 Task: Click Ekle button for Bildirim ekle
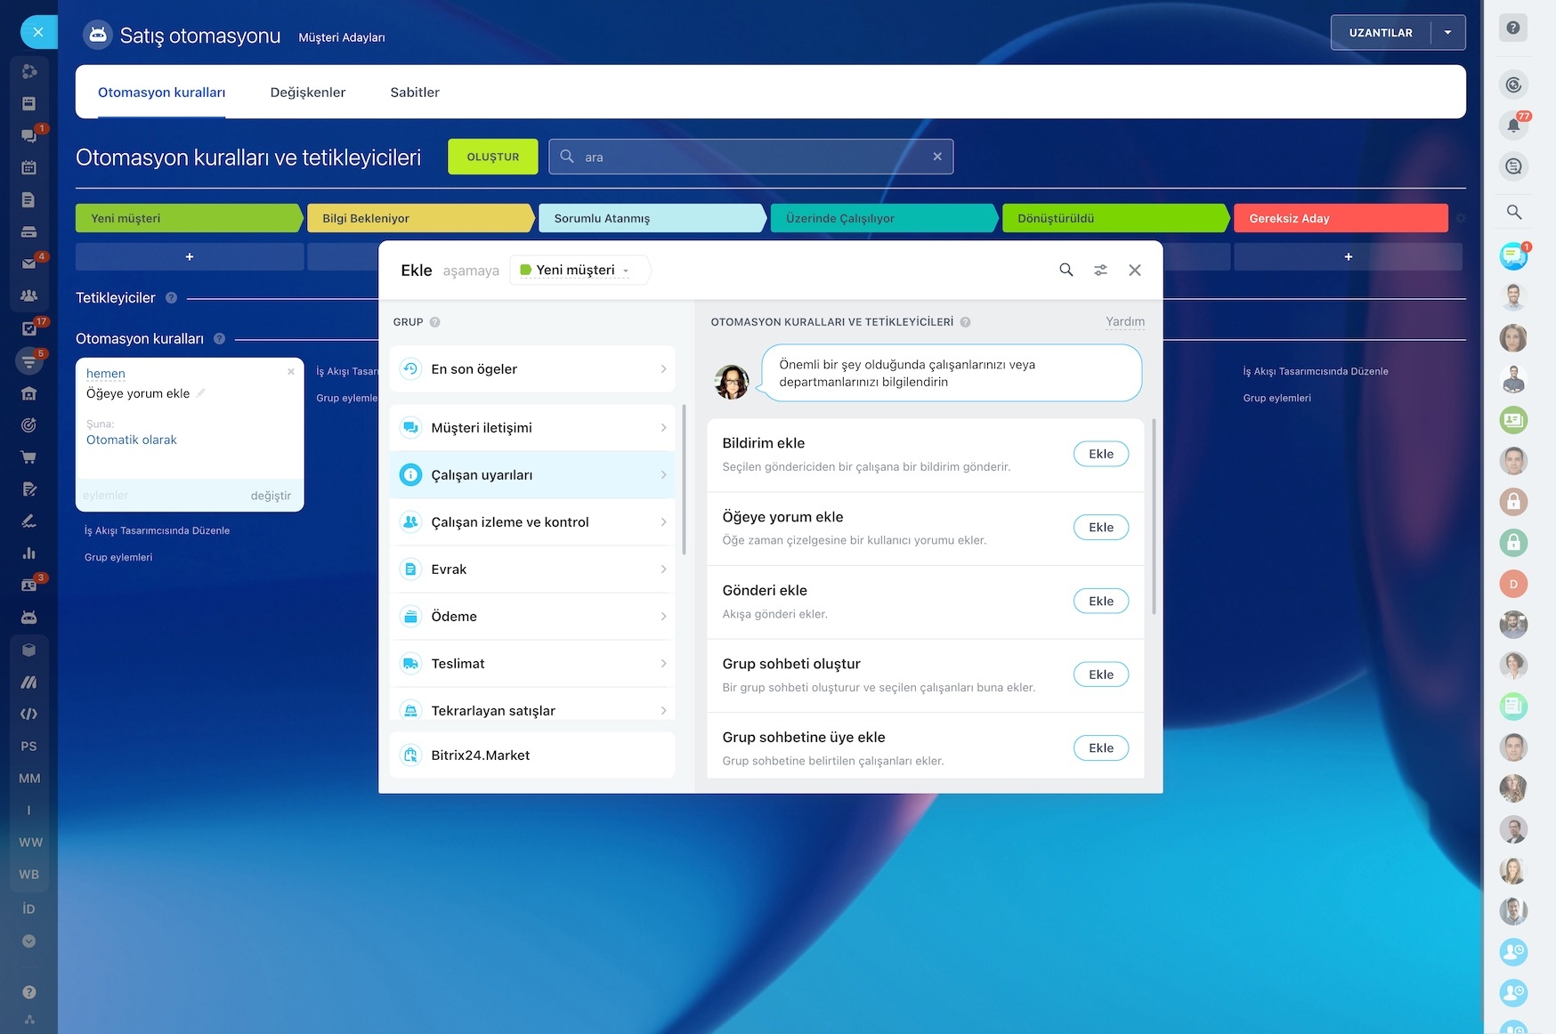(x=1101, y=454)
